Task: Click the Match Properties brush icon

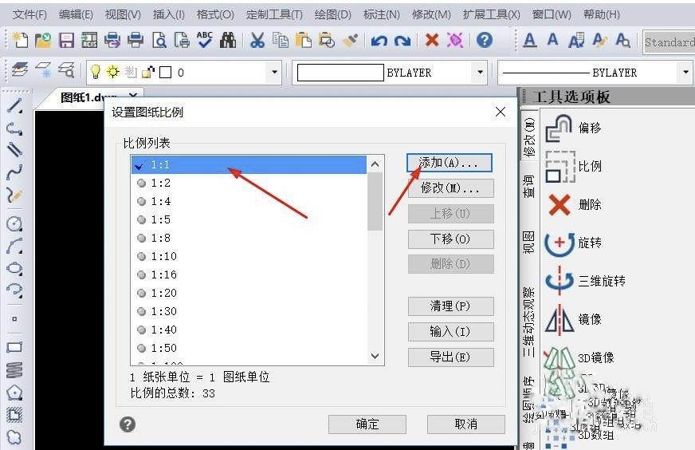Action: point(350,41)
